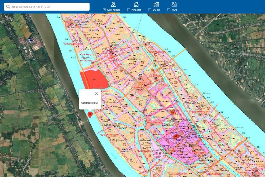Screen dimensions: 265x177
Task: Enable the Nhà đất checkbox
Action: 129,10
